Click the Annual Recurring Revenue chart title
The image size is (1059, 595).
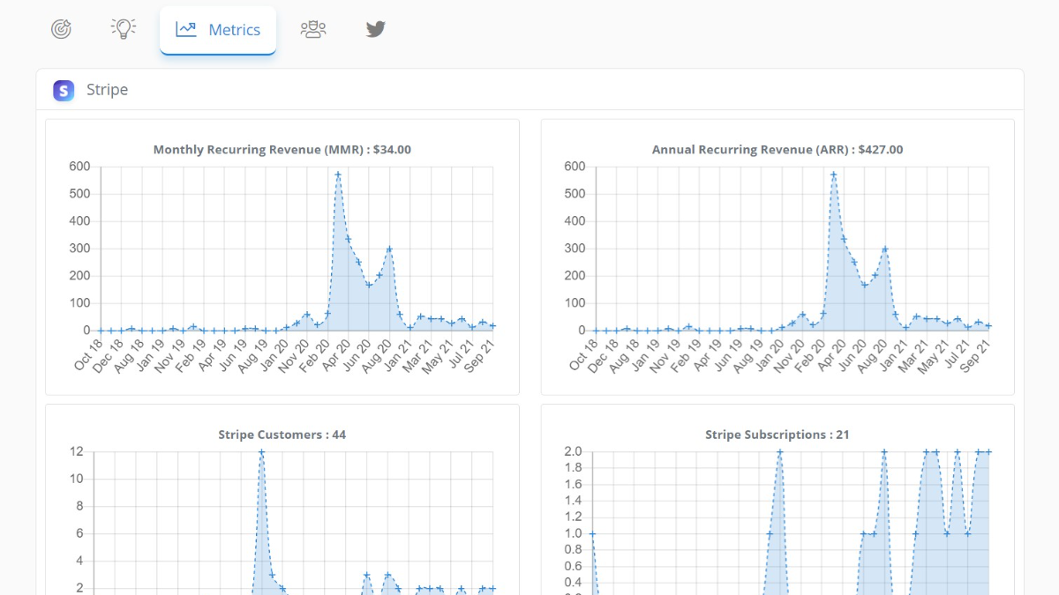(x=777, y=150)
